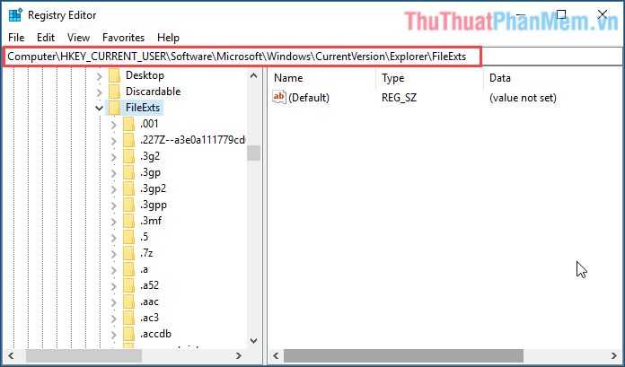Screen dimensions: 625x367
Task: Expand the .227Z--a3e0a111779cd key
Action: [x=114, y=141]
